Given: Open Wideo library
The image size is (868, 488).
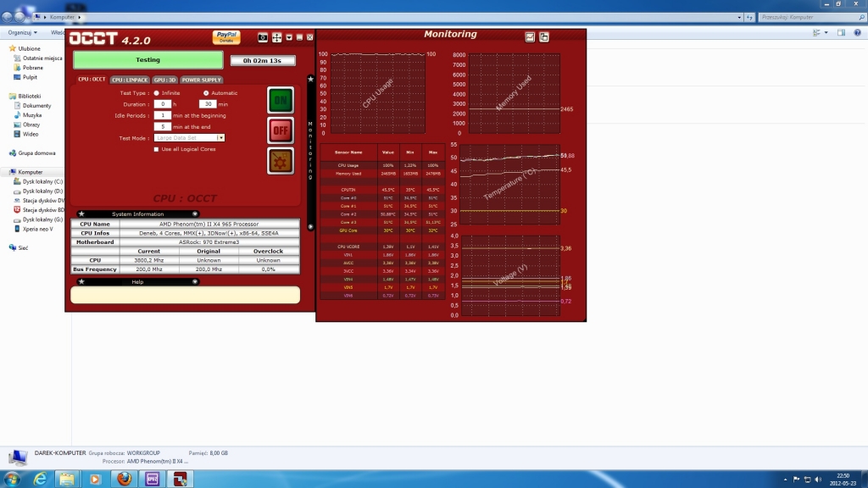Looking at the screenshot, I should [31, 134].
